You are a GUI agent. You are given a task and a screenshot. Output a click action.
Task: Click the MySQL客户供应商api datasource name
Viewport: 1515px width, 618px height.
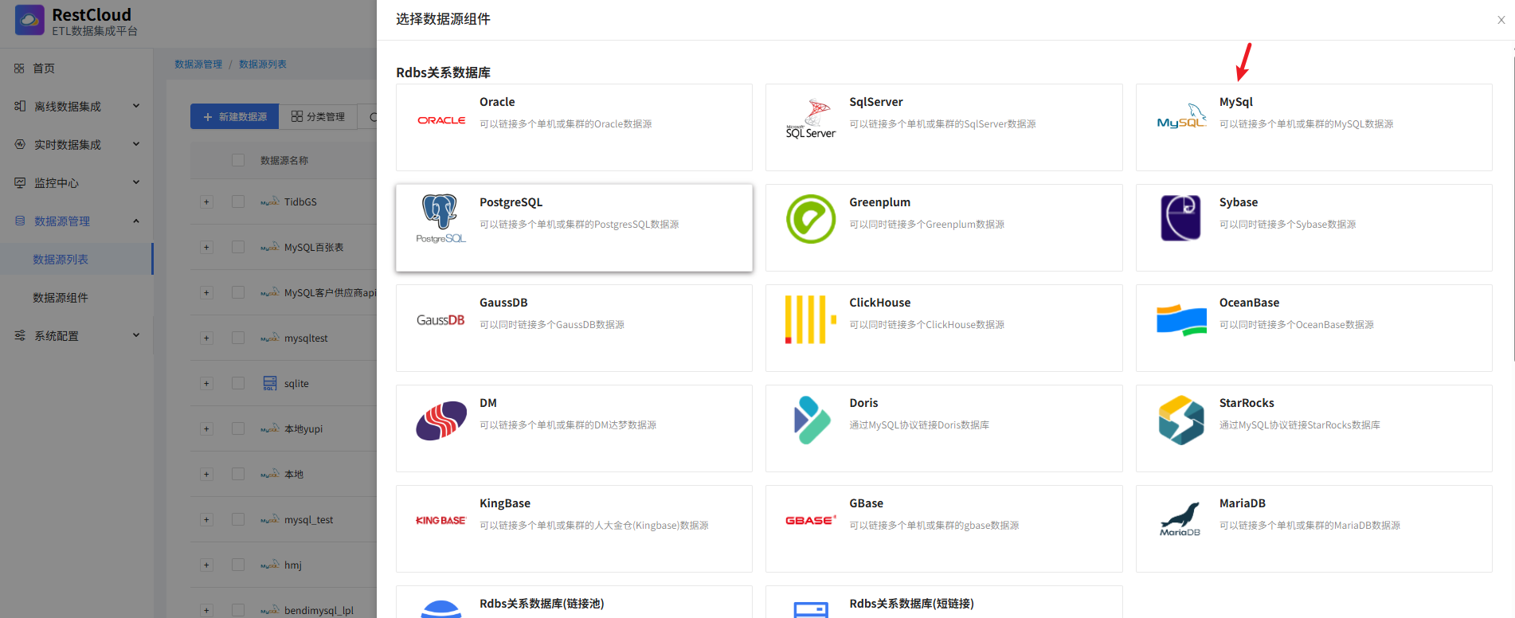[330, 293]
